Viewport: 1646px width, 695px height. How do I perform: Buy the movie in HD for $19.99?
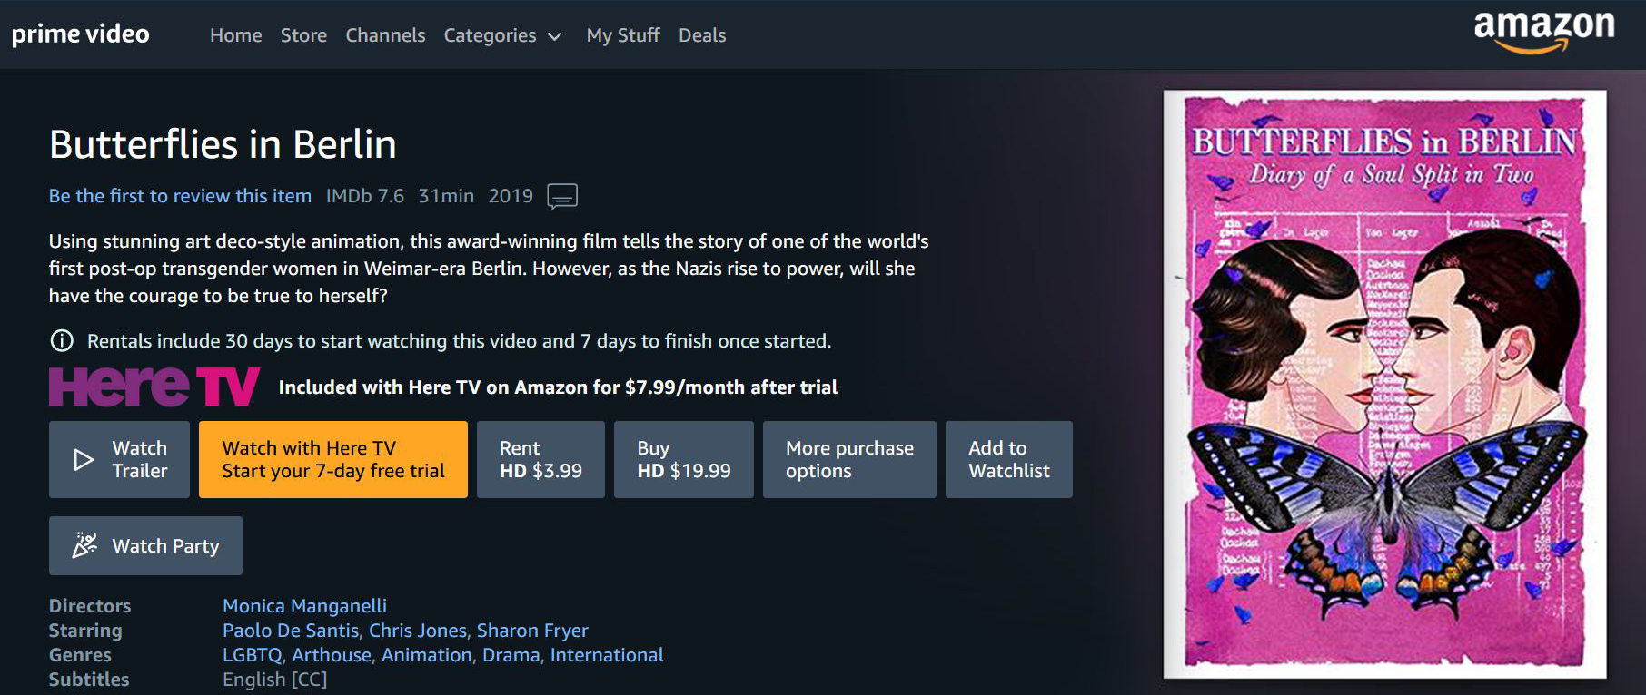[683, 459]
